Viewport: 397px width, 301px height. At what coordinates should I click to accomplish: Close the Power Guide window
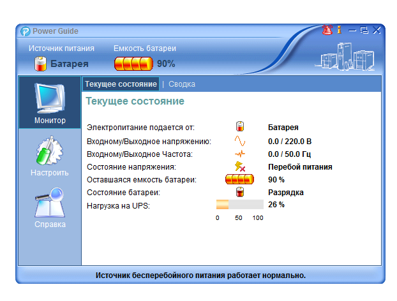coord(377,30)
